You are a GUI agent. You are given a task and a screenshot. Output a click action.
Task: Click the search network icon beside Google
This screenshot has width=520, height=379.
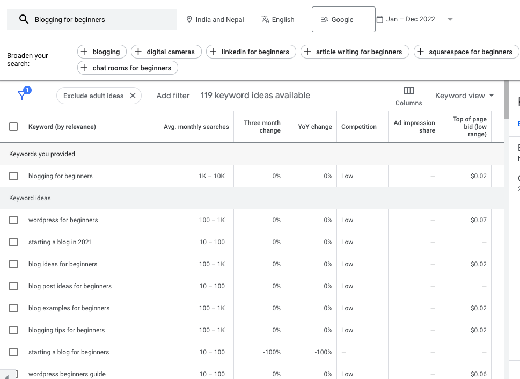325,19
